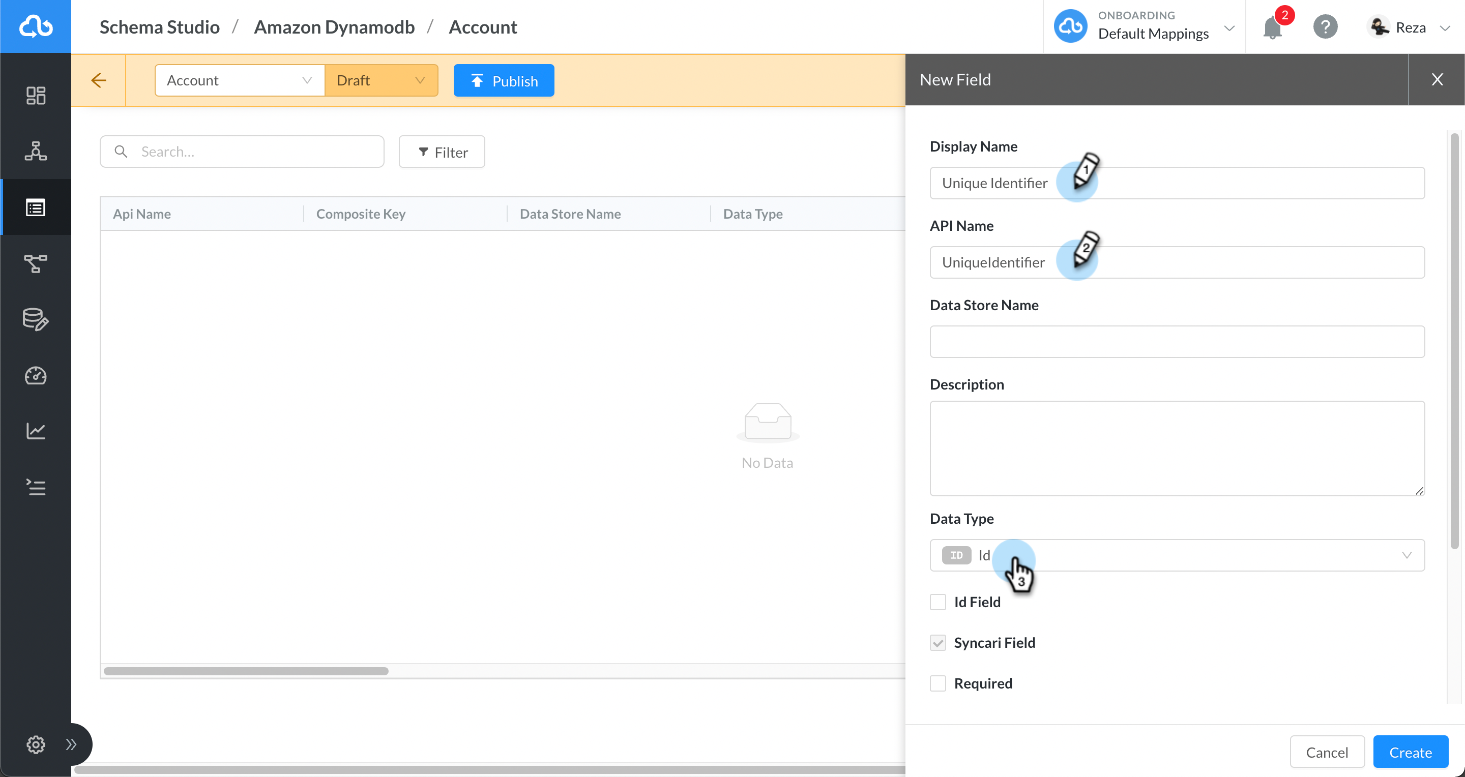Image resolution: width=1465 pixels, height=777 pixels.
Task: Click the back arrow in toolbar
Action: (98, 80)
